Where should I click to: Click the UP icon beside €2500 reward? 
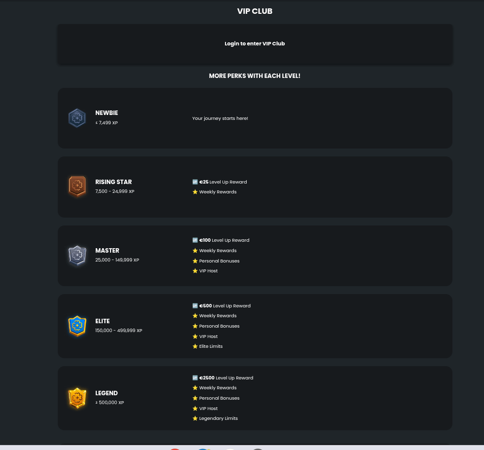pos(195,377)
